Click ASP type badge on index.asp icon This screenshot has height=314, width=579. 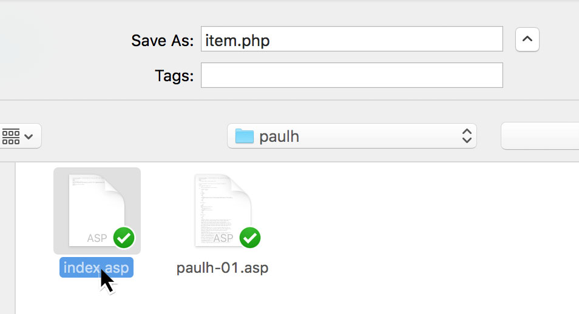point(96,238)
